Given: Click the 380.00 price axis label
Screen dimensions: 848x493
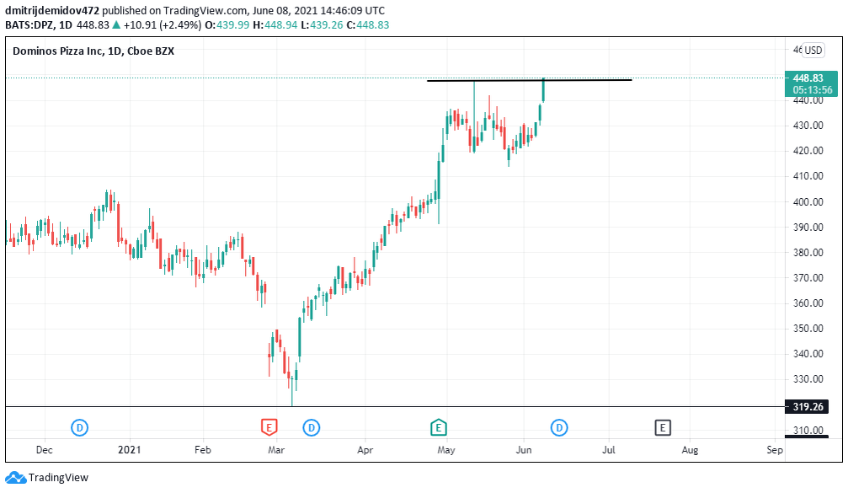Looking at the screenshot, I should [808, 253].
